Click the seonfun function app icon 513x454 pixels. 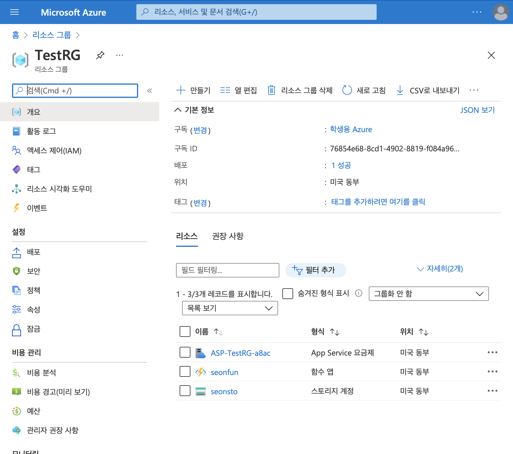200,372
